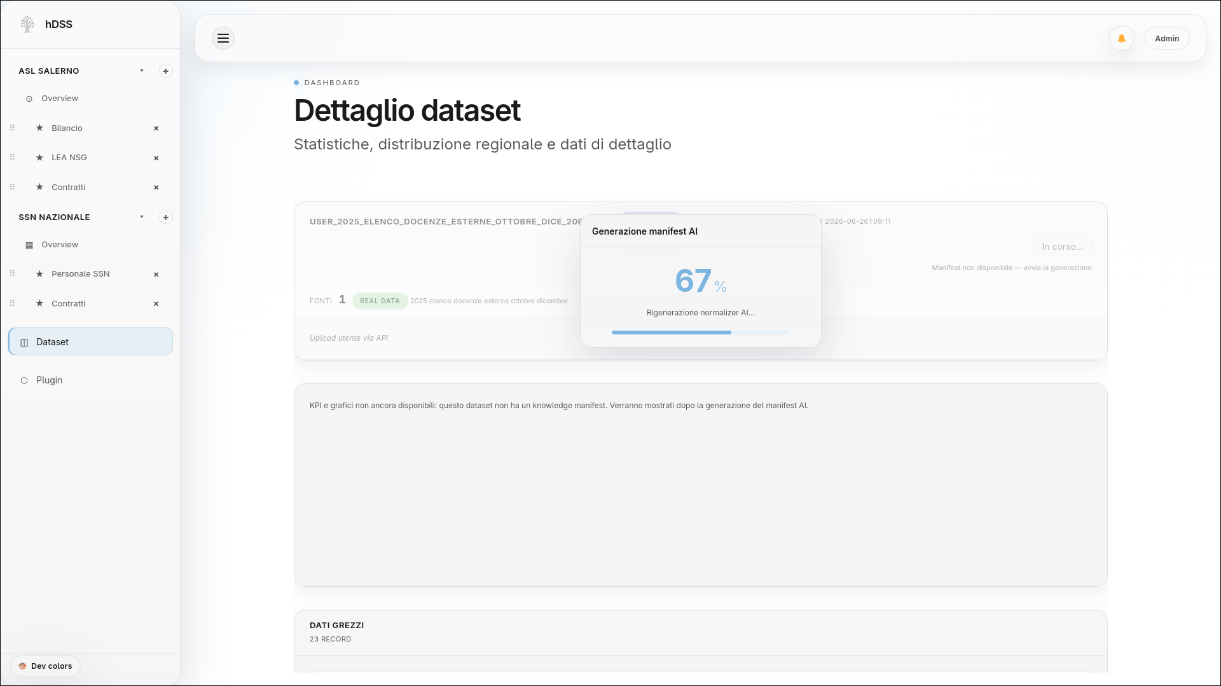This screenshot has height=686, width=1221.
Task: Select the Dataset navigation item
Action: pos(90,342)
